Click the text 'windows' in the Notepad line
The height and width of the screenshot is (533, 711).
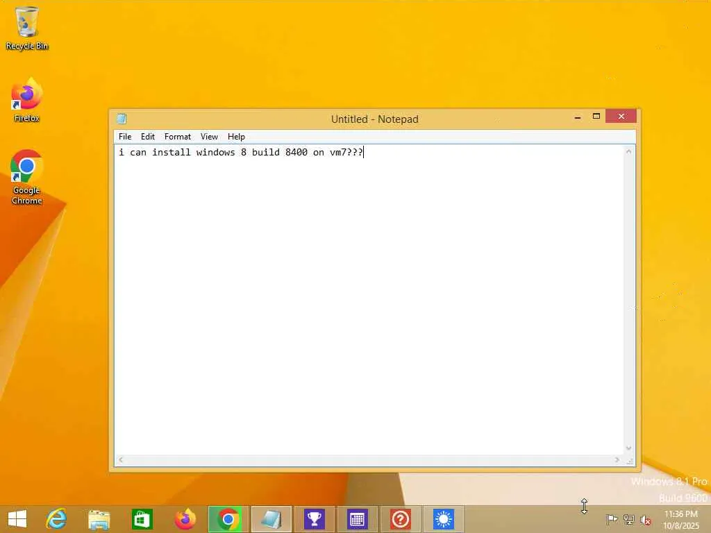pyautogui.click(x=215, y=152)
